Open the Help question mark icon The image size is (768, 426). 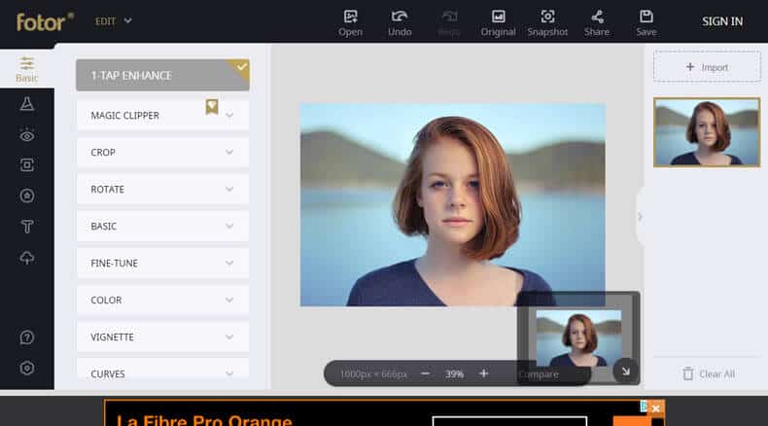point(27,337)
